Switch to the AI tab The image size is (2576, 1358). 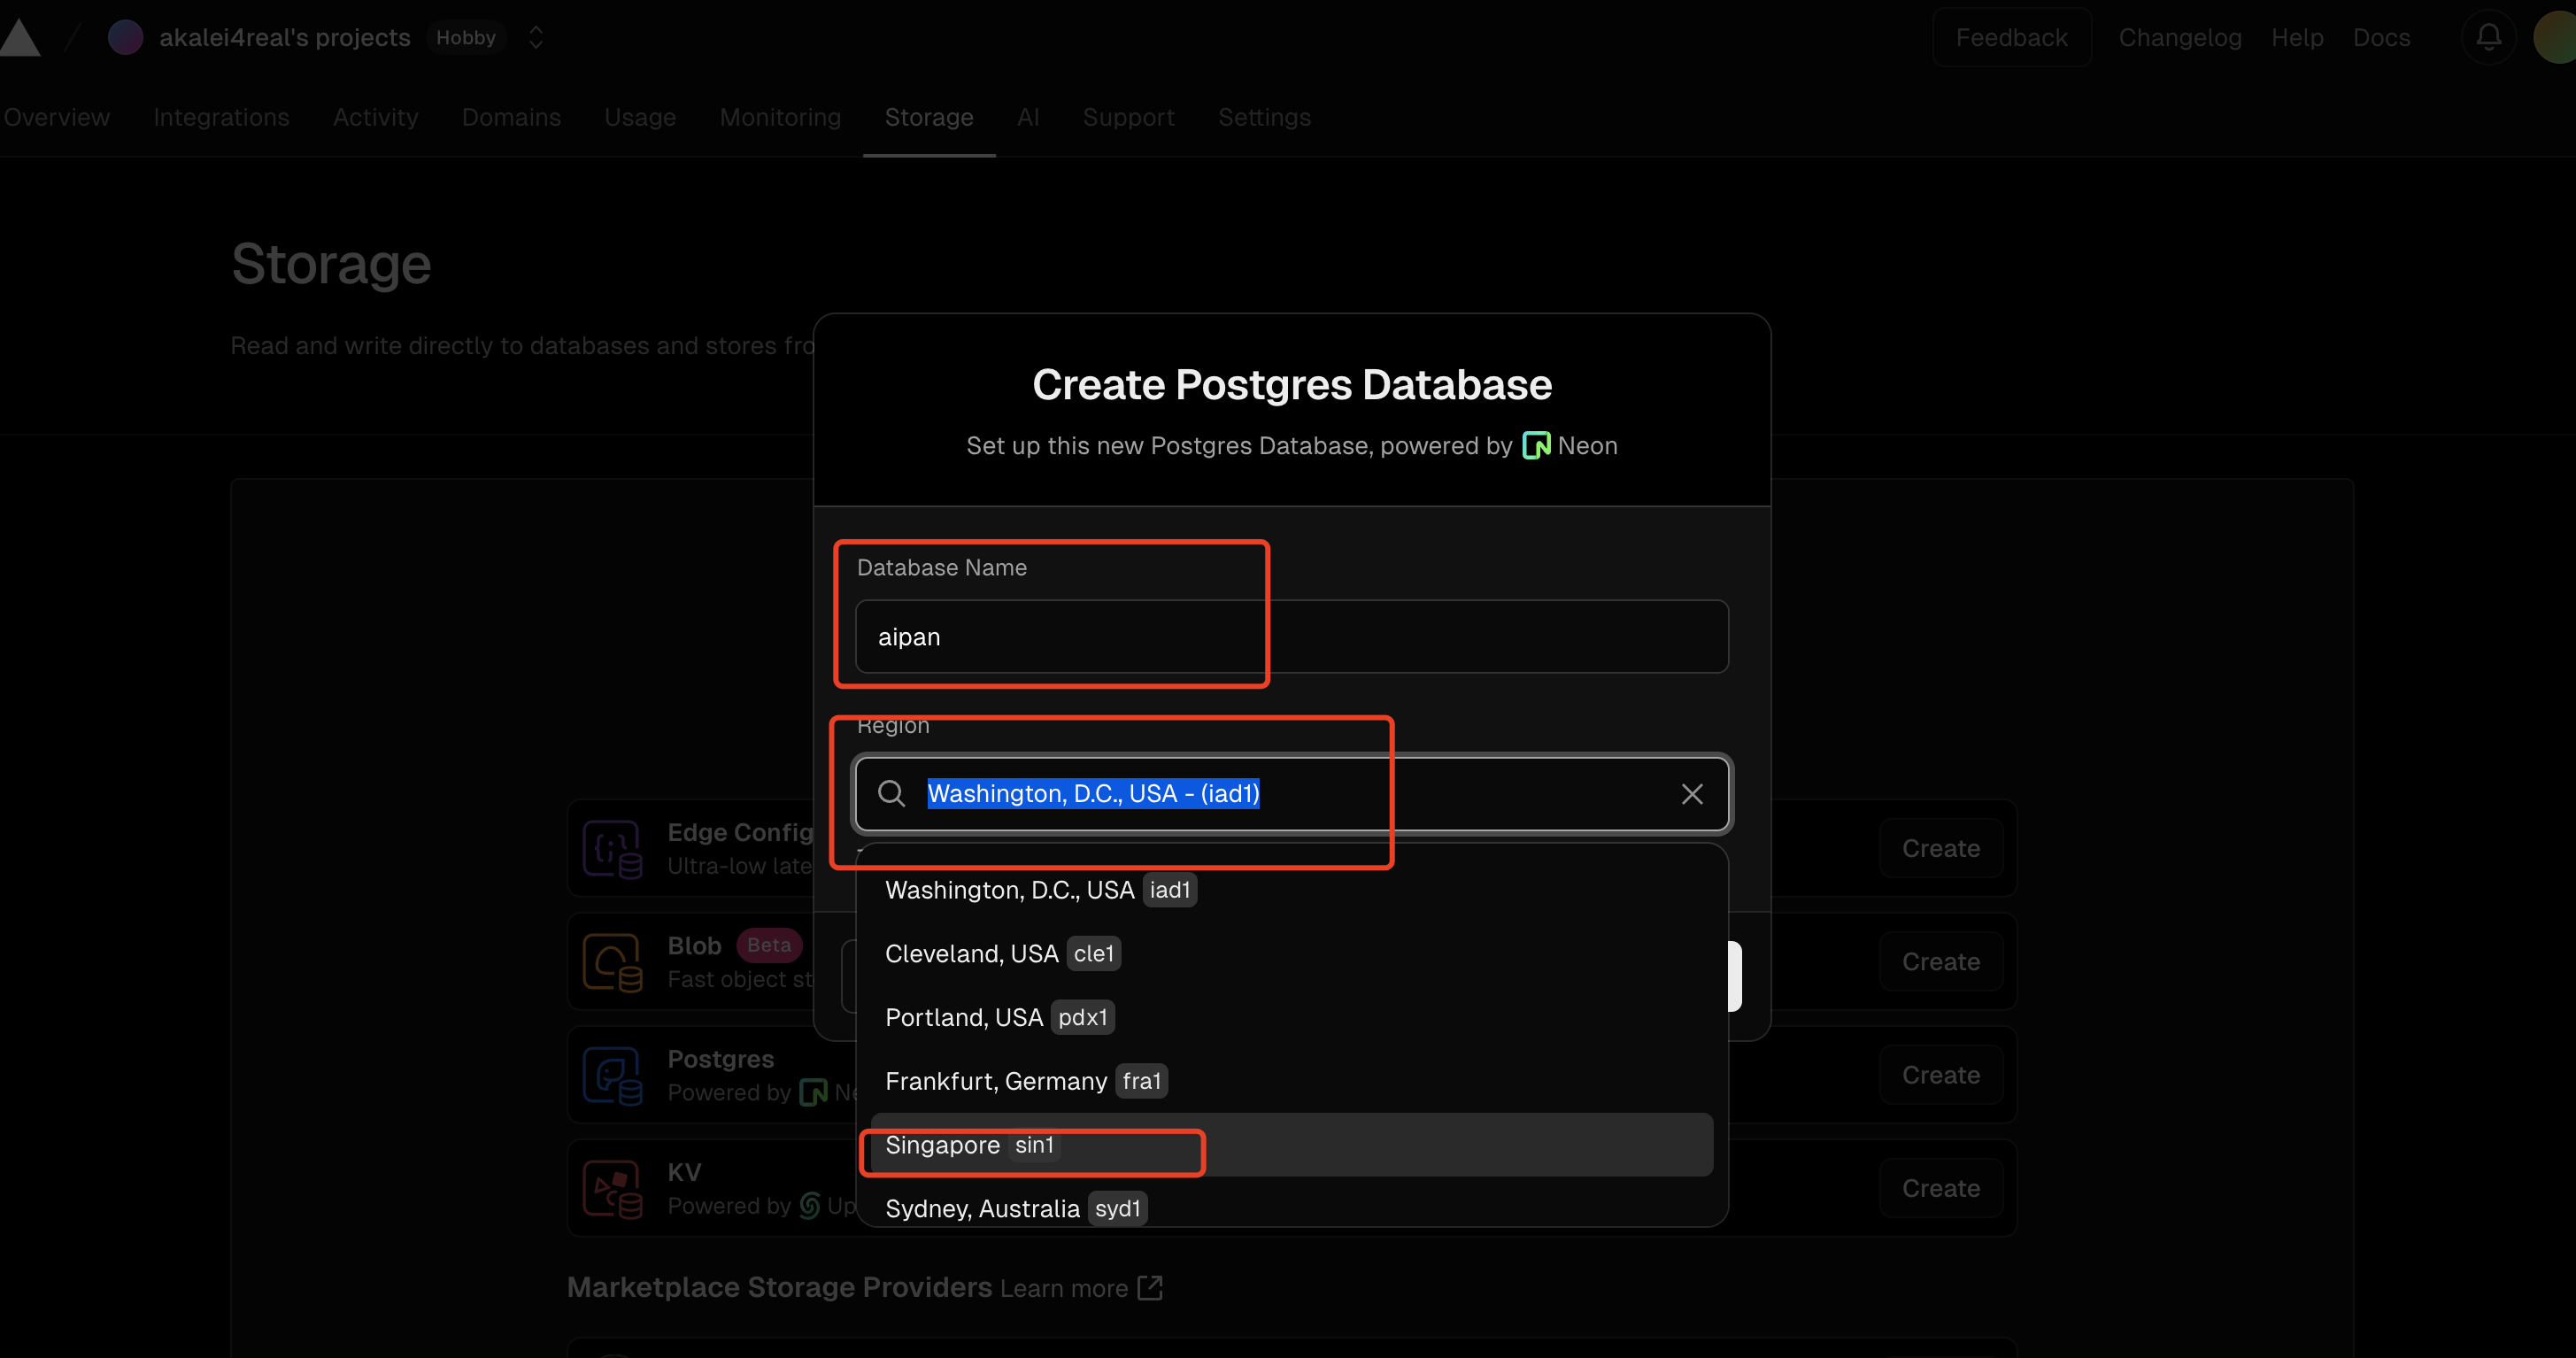1028,117
